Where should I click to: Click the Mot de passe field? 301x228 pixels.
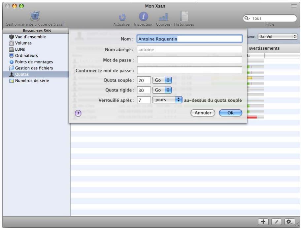pyautogui.click(x=189, y=60)
